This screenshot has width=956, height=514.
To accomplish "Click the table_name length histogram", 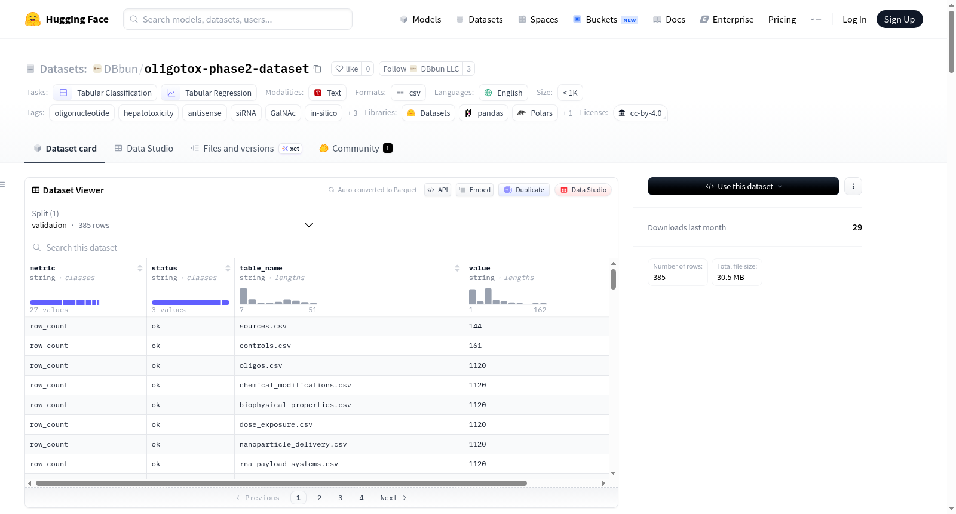I will click(278, 296).
